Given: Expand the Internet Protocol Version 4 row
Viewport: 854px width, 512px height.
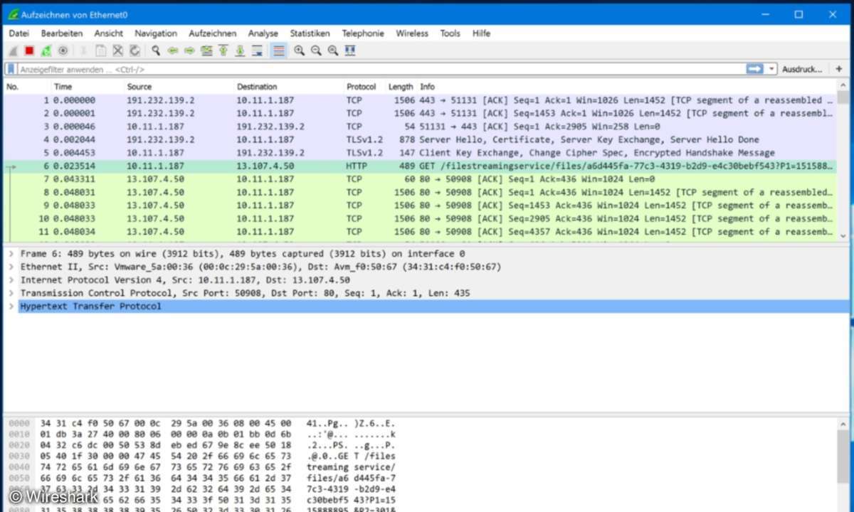Looking at the screenshot, I should [x=11, y=280].
